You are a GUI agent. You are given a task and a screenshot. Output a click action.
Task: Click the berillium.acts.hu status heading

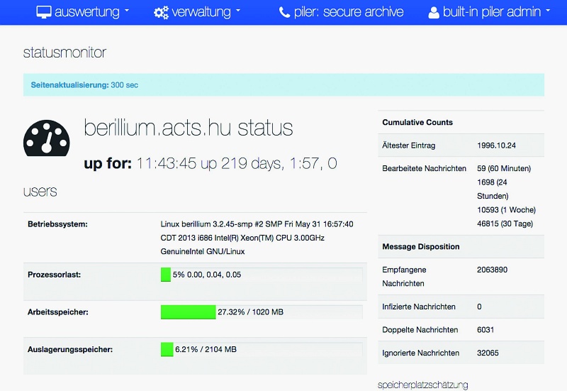tap(189, 128)
